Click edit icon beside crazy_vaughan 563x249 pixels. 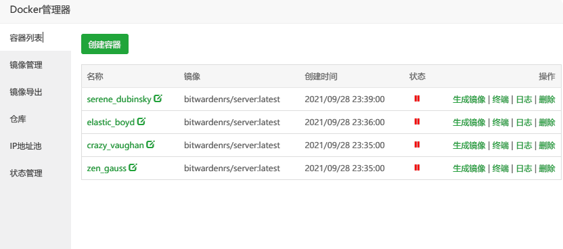[x=150, y=144]
